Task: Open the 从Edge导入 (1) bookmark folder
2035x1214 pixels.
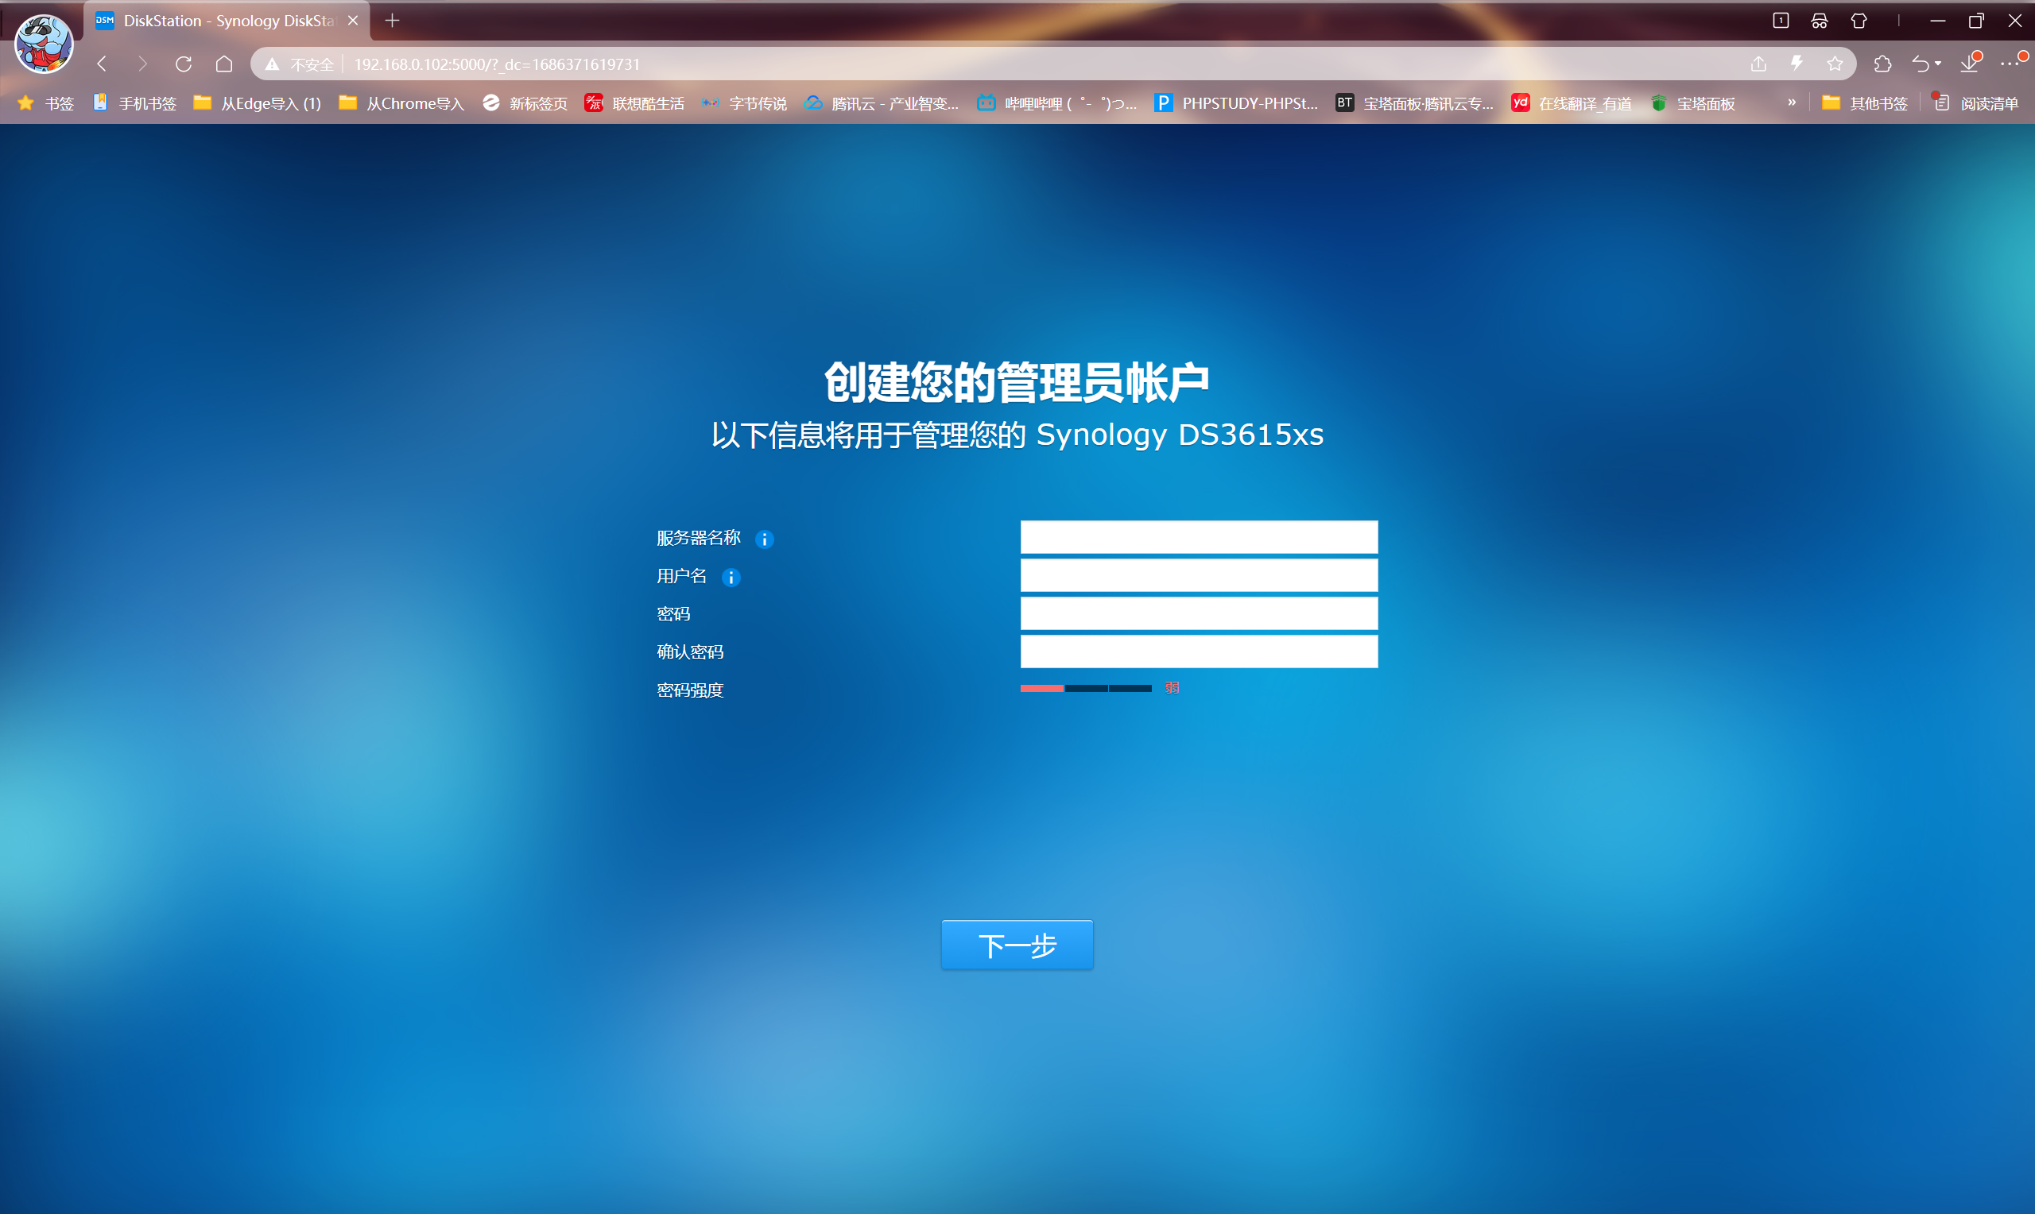Action: click(257, 103)
